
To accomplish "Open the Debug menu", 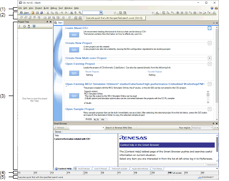I will click(x=54, y=8).
